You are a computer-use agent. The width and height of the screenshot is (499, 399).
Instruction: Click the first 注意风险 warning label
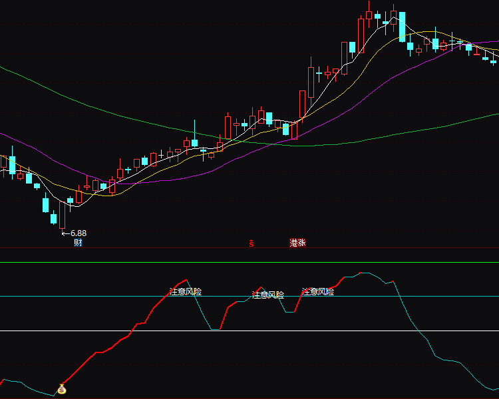(x=186, y=291)
